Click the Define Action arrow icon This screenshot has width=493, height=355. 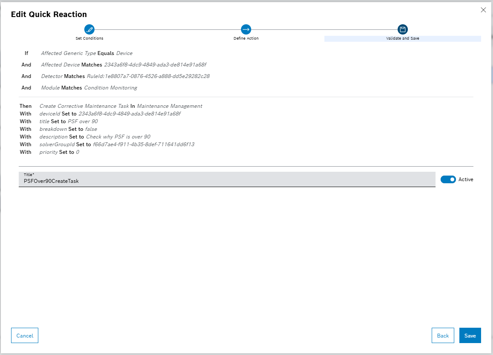[x=246, y=29]
